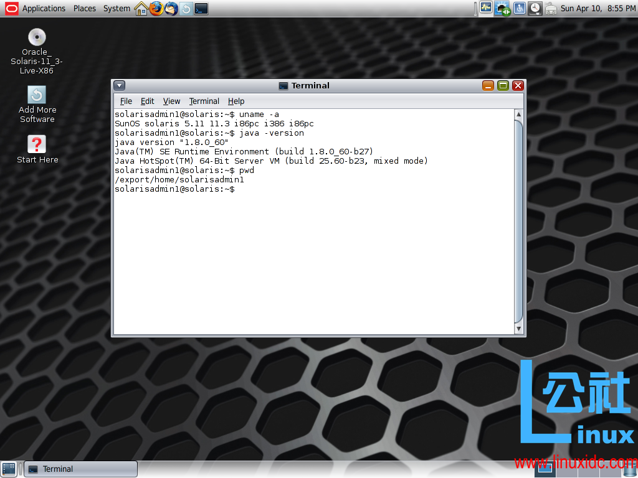638x478 pixels.
Task: Click the "SunOS solaris 5.11 11.3" output line
Action: point(214,124)
